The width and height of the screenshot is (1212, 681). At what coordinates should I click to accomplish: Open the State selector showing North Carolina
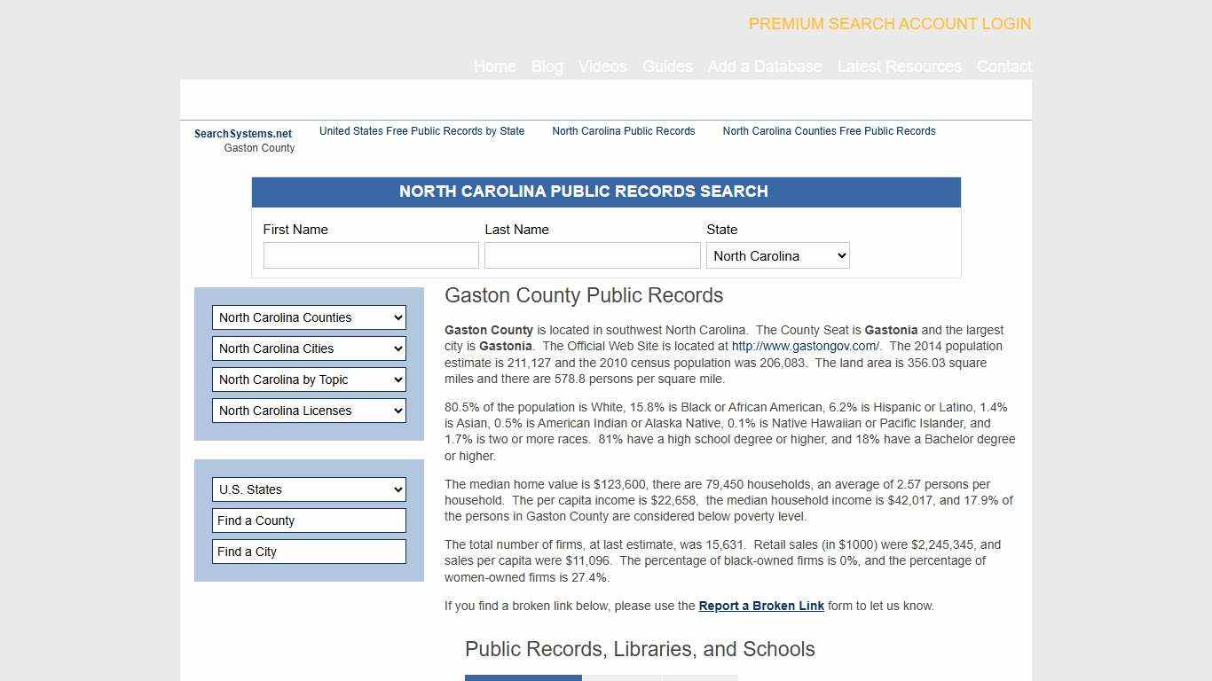click(x=777, y=255)
